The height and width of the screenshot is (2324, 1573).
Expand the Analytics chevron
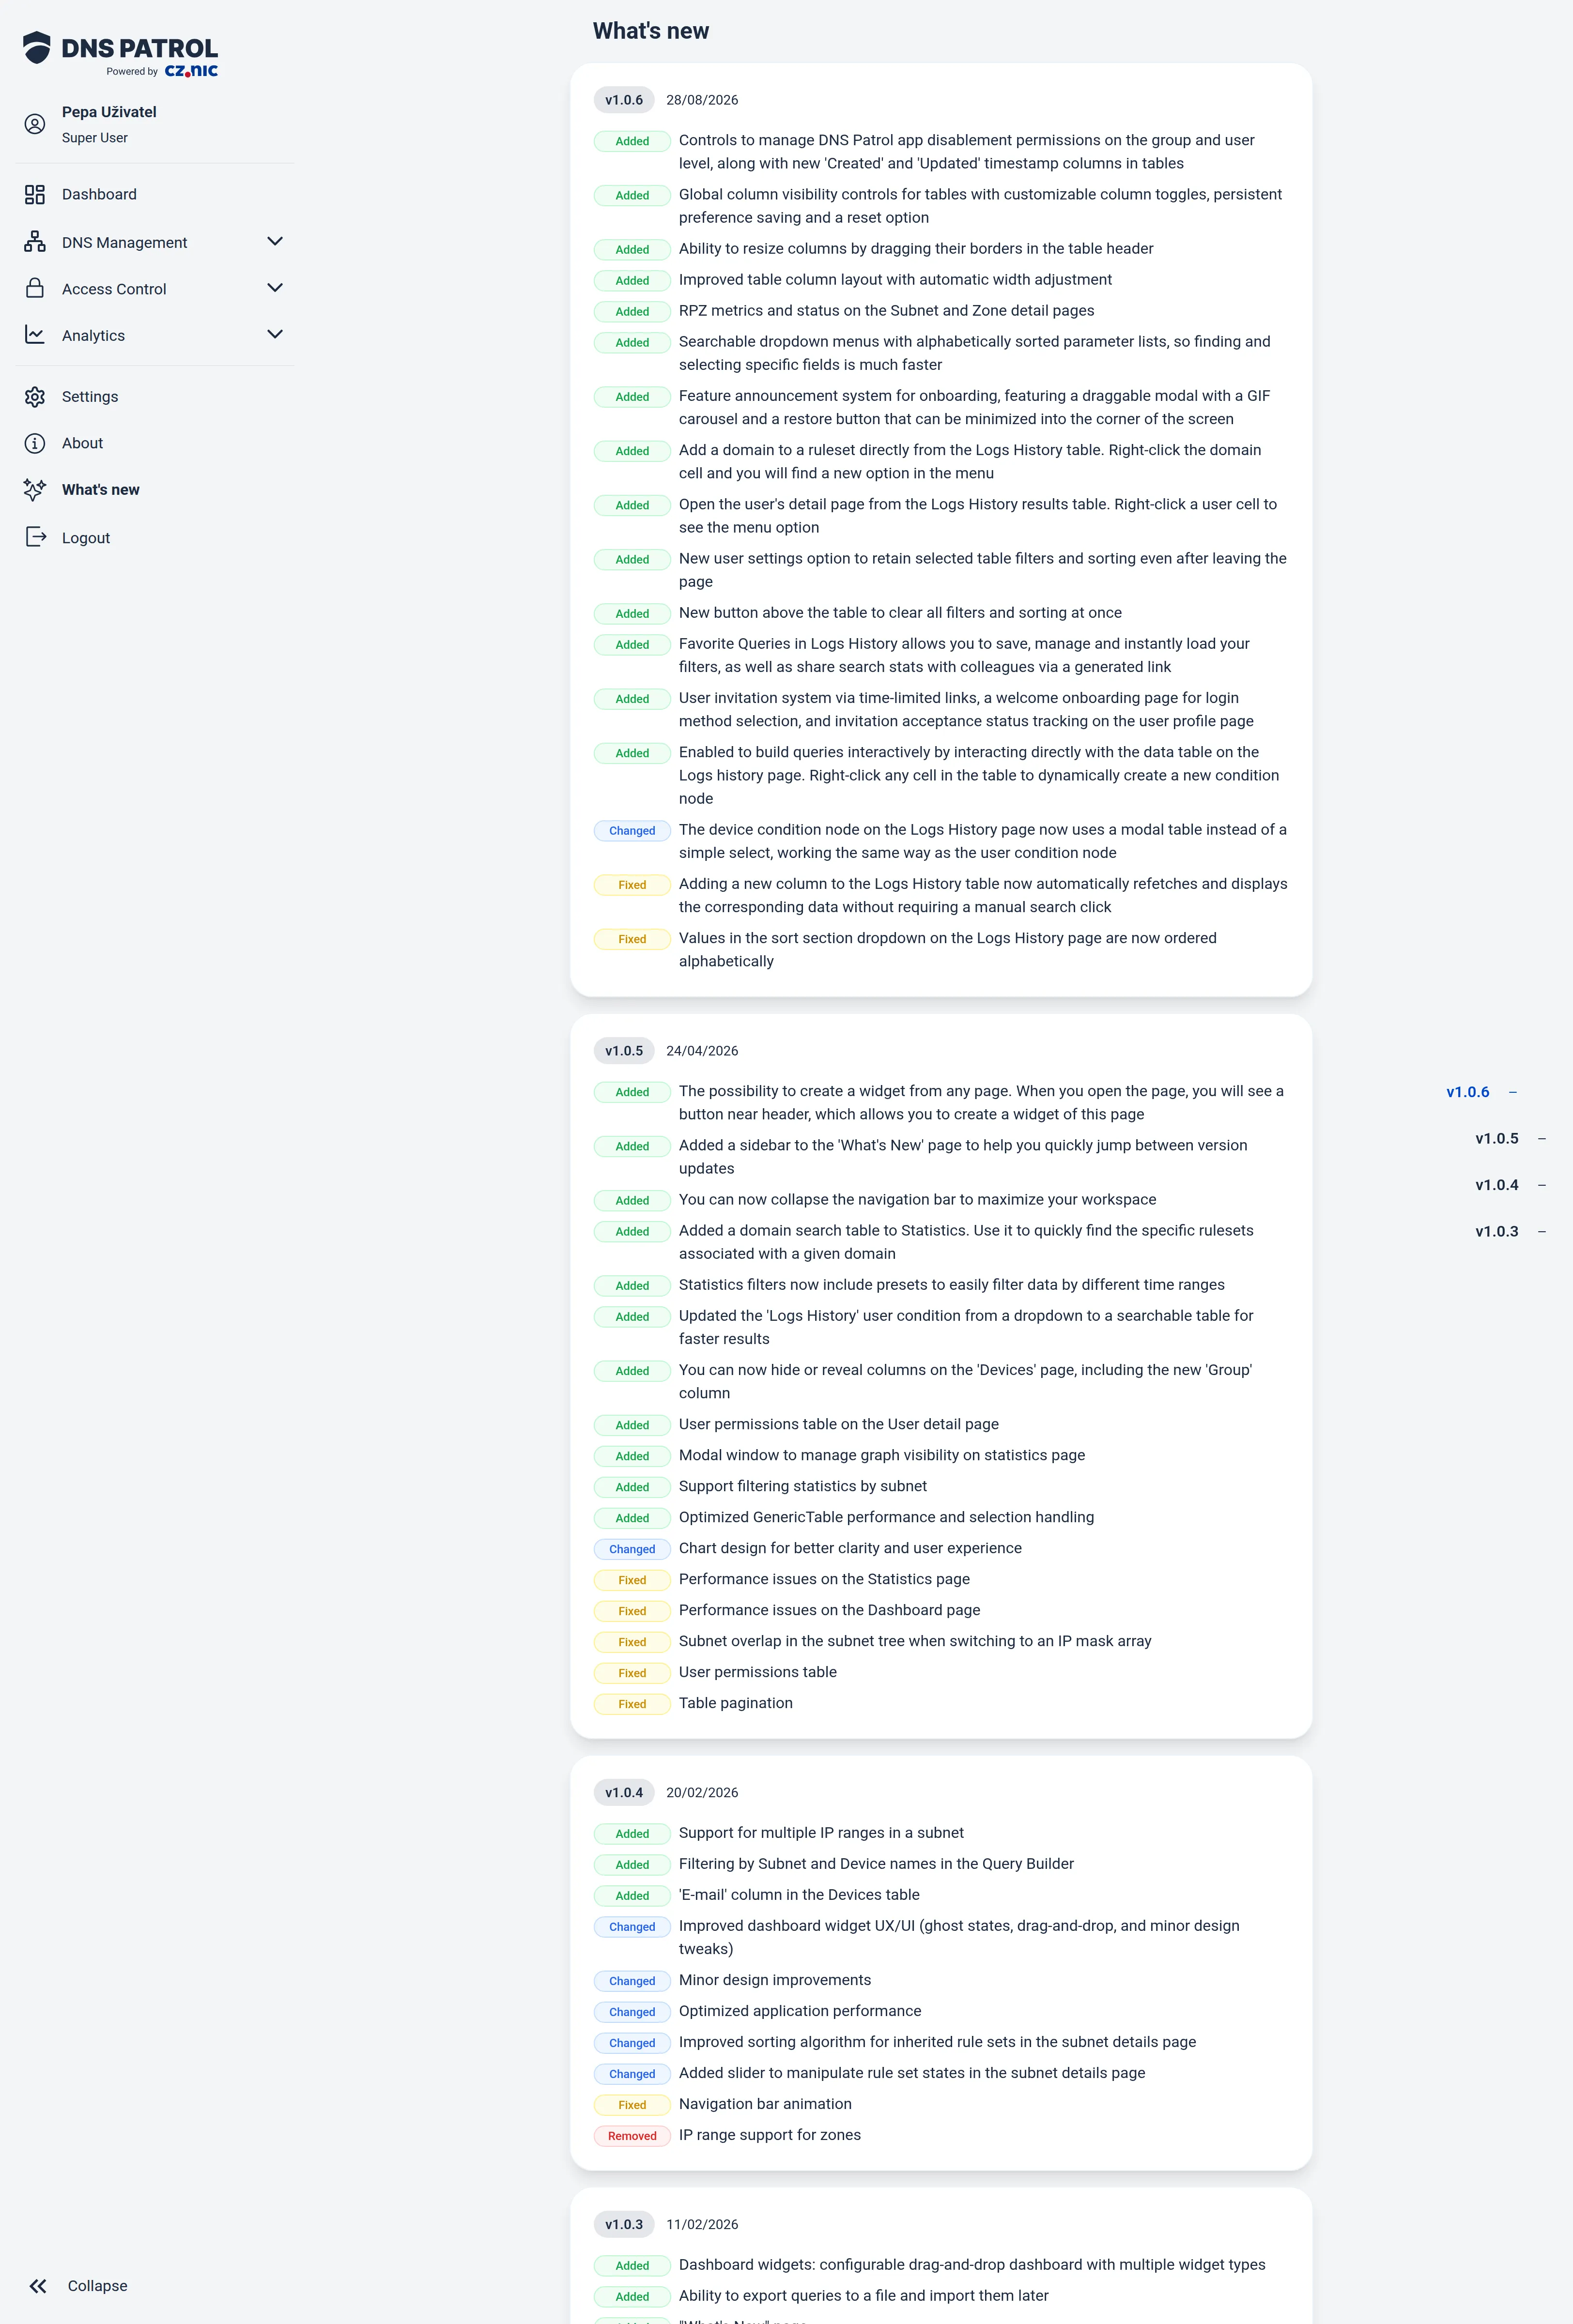point(275,334)
